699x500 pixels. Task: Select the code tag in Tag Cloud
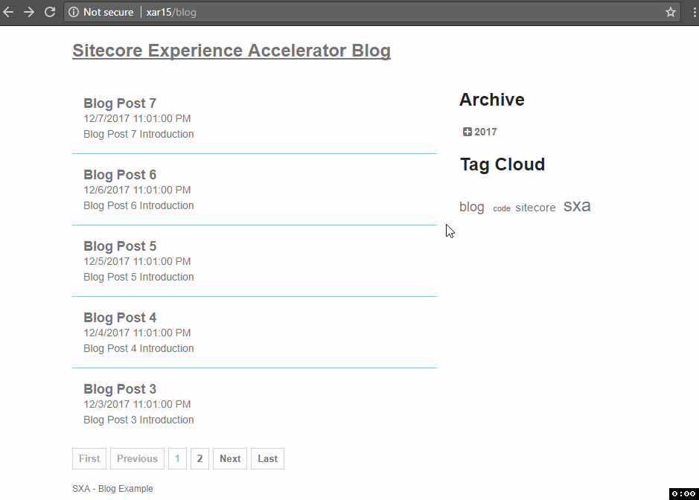coord(502,208)
